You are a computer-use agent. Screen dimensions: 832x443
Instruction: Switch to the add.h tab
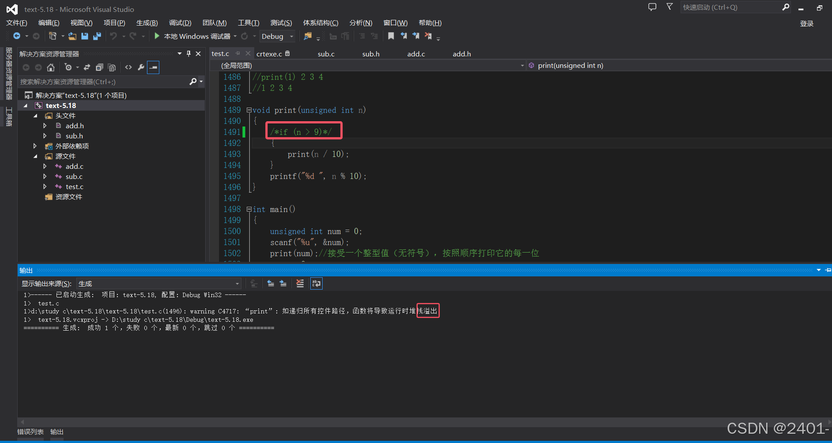point(462,54)
